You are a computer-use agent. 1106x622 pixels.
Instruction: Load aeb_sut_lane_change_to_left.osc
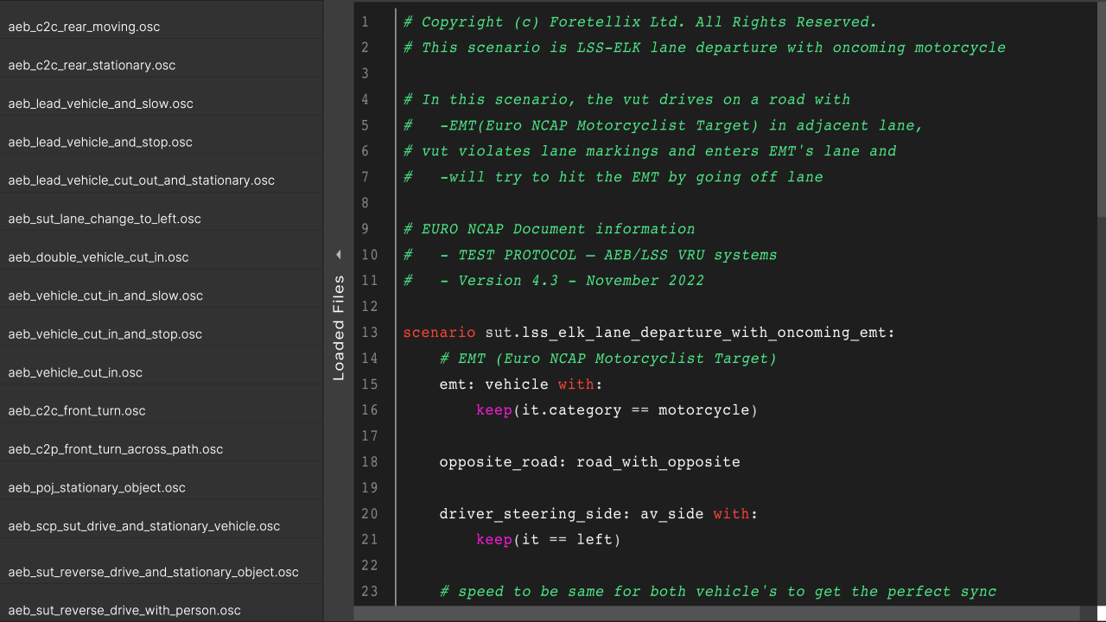click(x=105, y=219)
